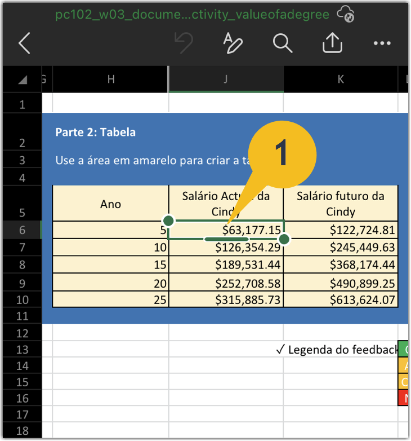Tap the red legend cell in row 16

click(404, 398)
